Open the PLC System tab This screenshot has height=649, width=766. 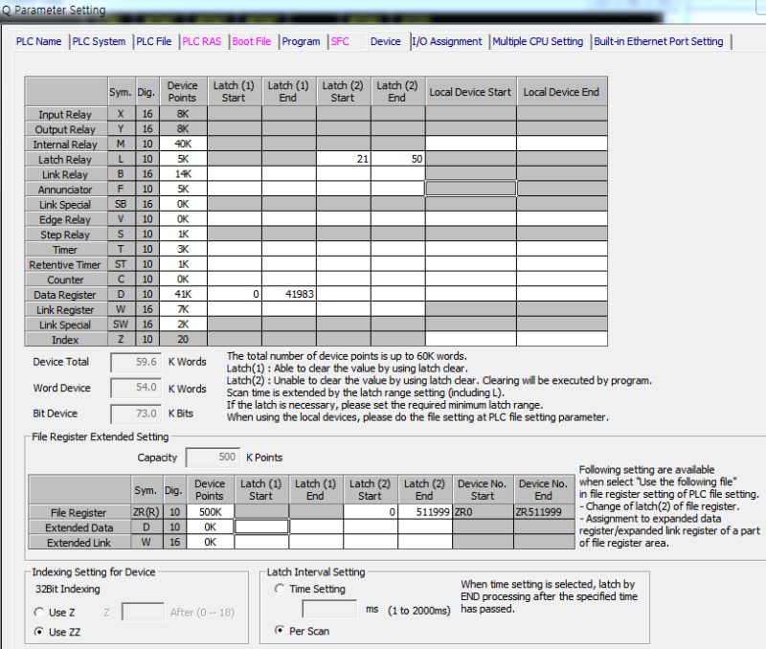99,41
